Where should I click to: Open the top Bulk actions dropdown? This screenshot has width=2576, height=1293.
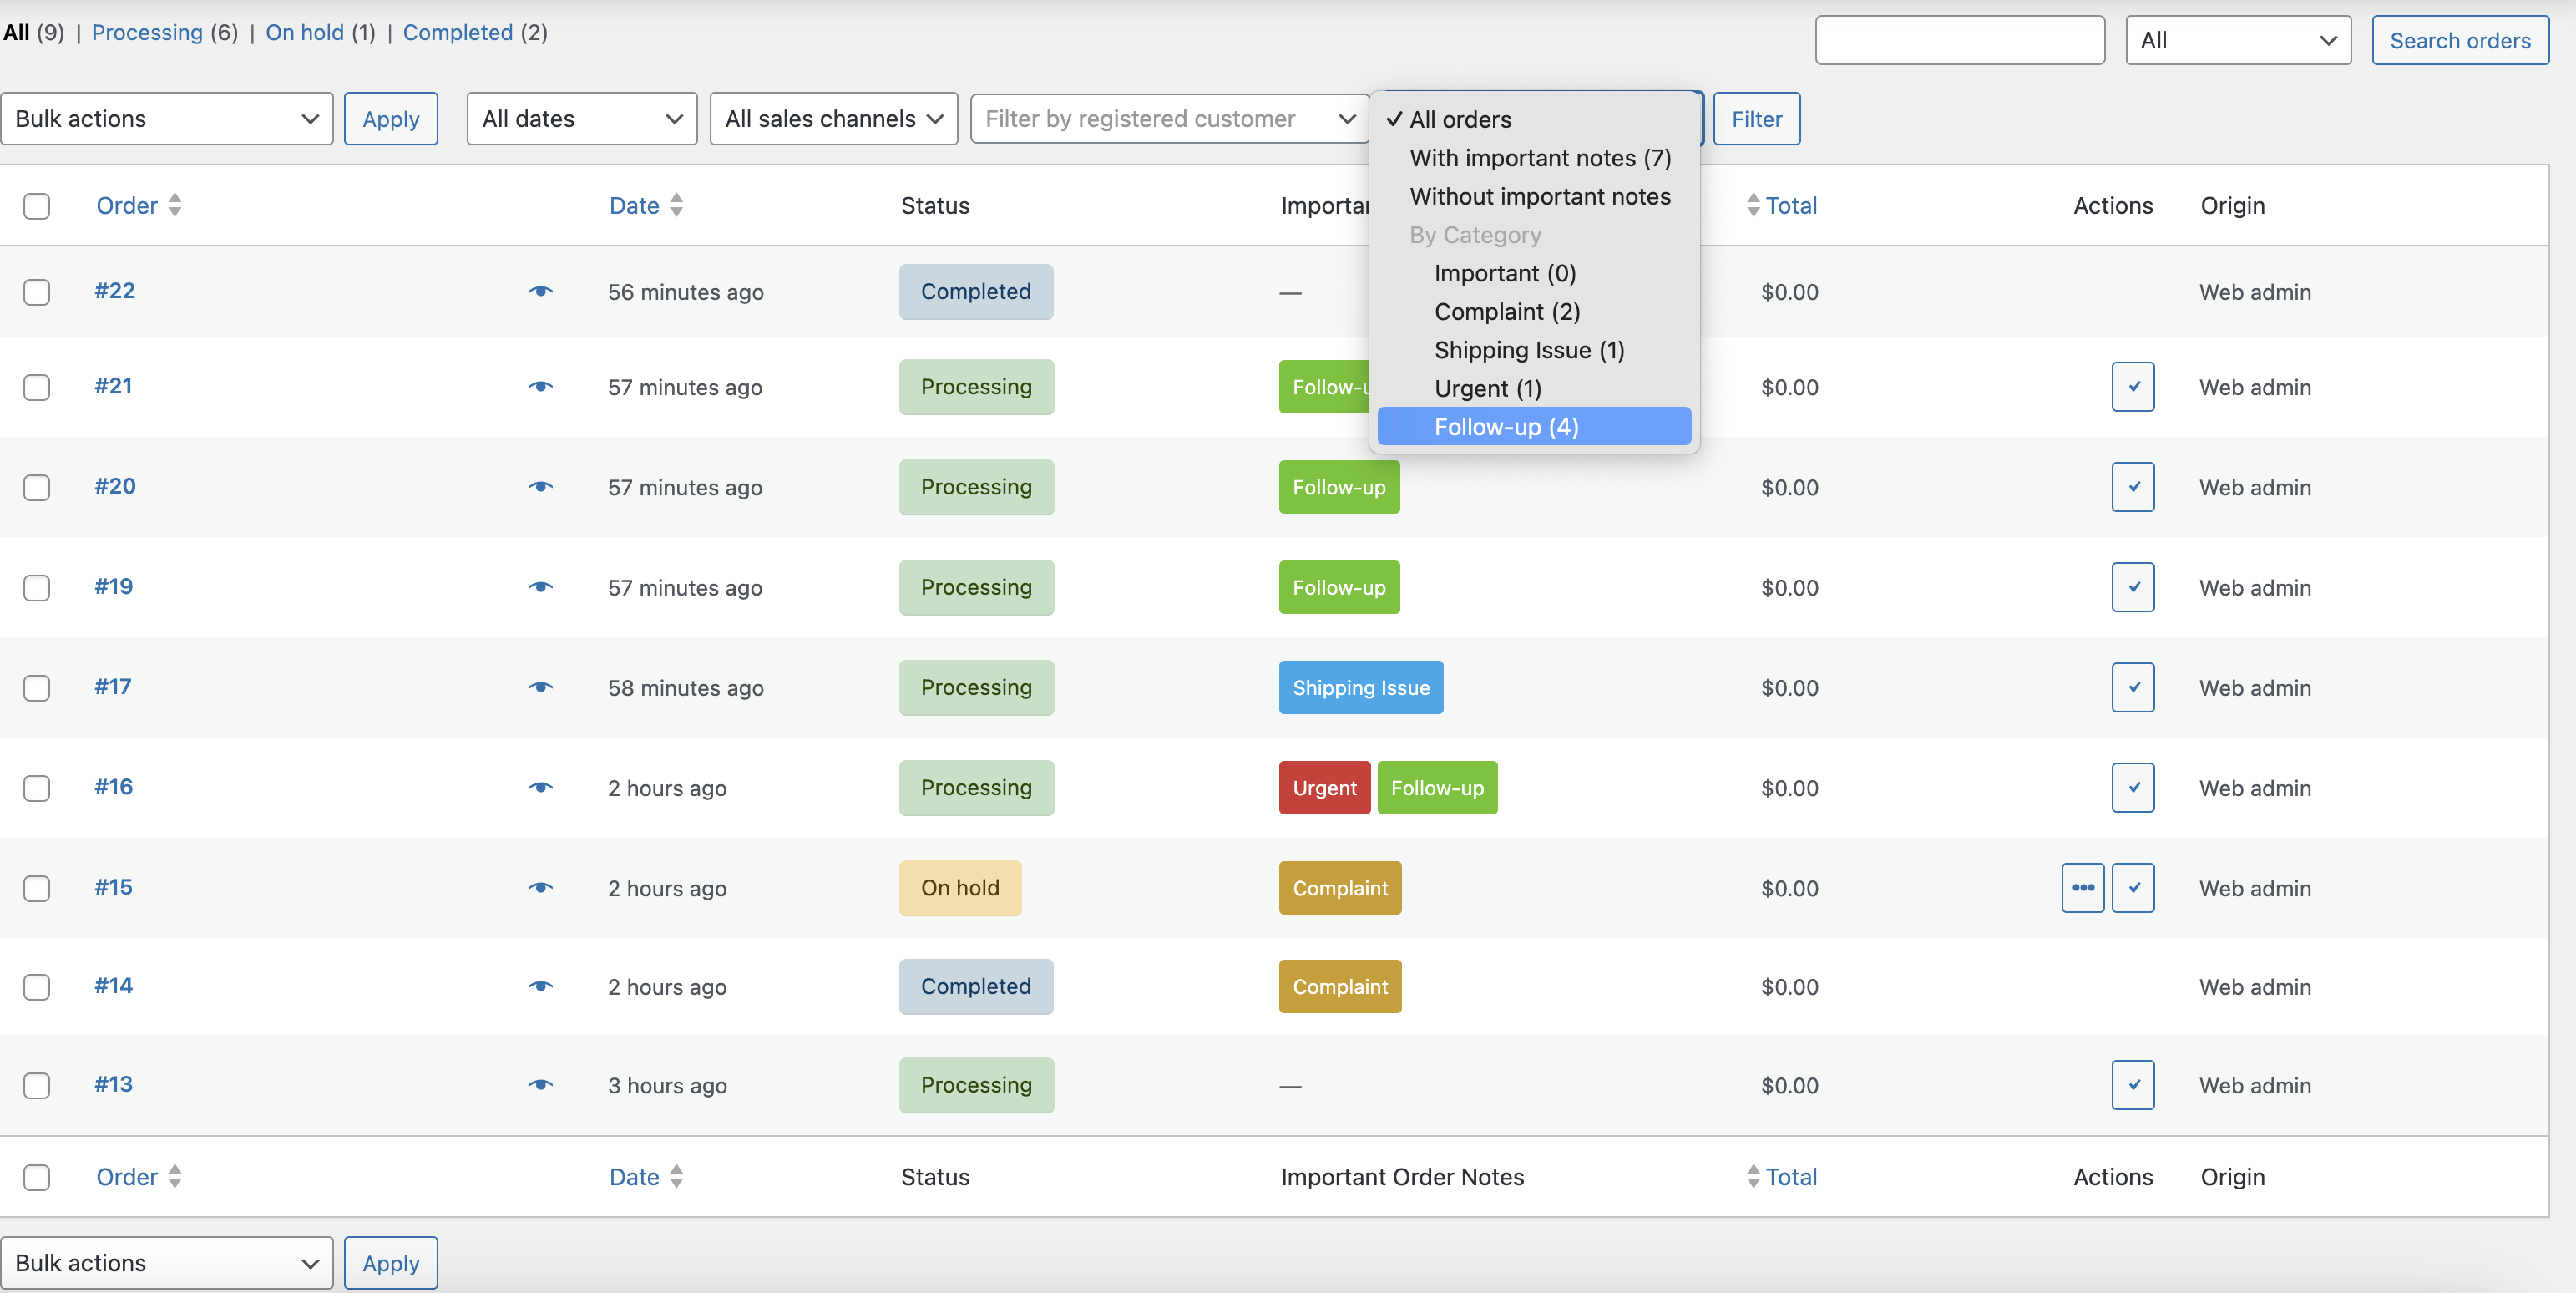pyautogui.click(x=166, y=119)
